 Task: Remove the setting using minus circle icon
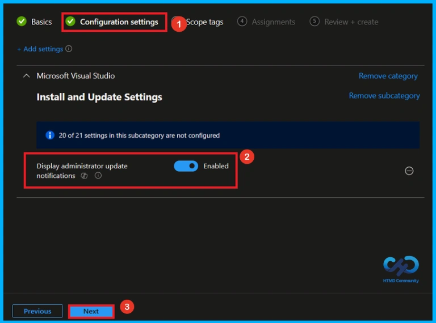tap(409, 171)
